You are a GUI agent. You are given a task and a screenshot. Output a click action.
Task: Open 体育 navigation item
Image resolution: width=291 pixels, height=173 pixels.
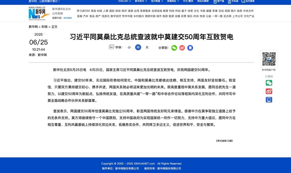(x=190, y=11)
